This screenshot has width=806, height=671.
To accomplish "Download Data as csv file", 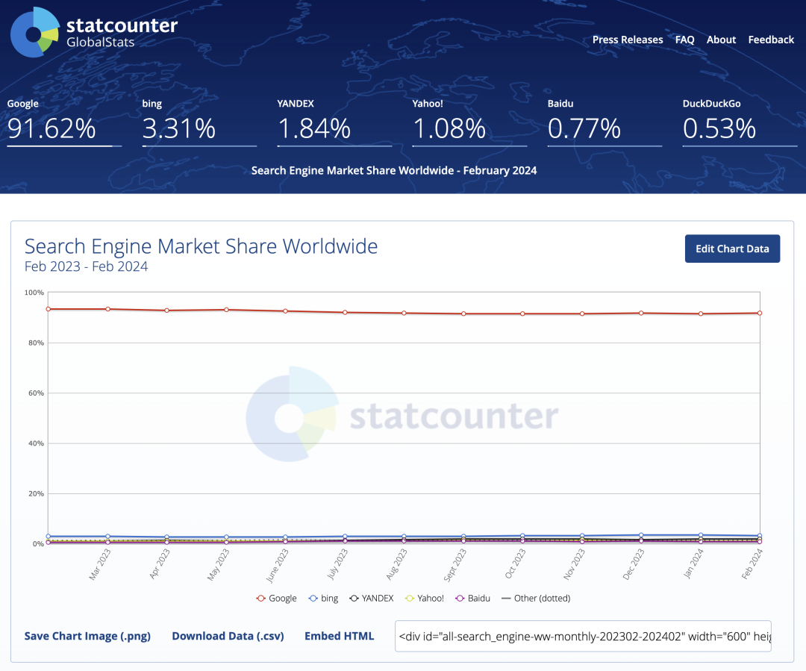I will click(228, 636).
